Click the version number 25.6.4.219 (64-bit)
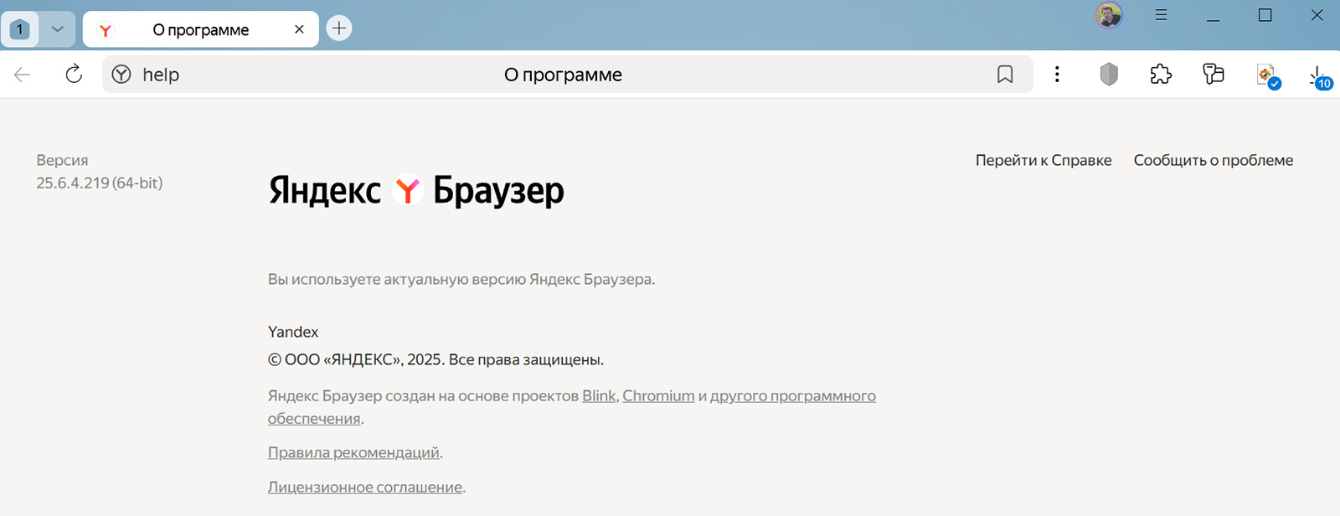The image size is (1340, 516). pyautogui.click(x=100, y=183)
